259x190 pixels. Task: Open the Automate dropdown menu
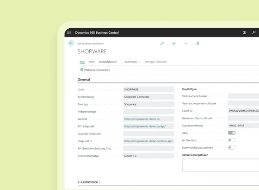132,62
